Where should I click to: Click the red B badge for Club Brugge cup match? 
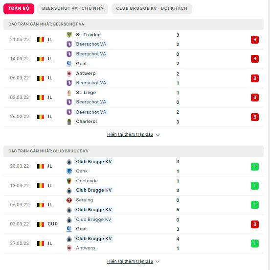coord(255,224)
